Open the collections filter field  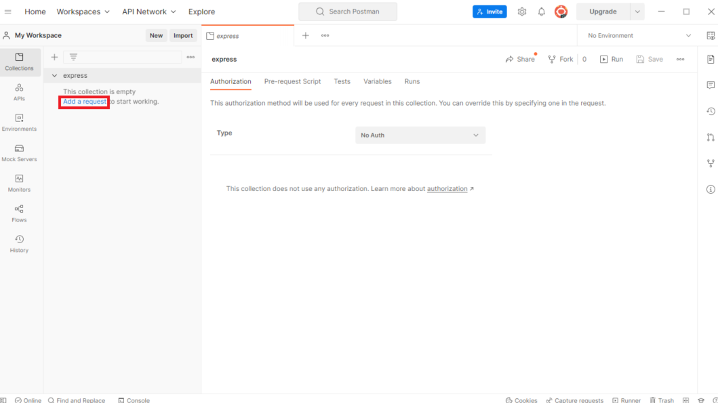[122, 57]
